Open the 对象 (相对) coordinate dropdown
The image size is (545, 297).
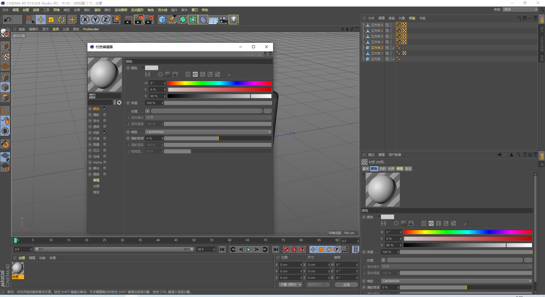290,285
